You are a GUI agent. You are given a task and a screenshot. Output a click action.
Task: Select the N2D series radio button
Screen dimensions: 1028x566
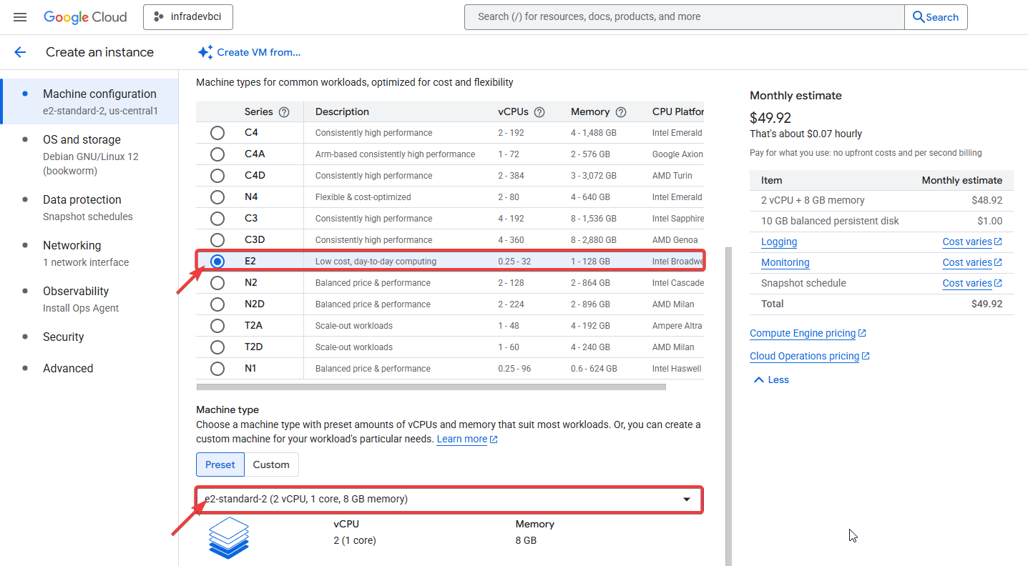[217, 304]
